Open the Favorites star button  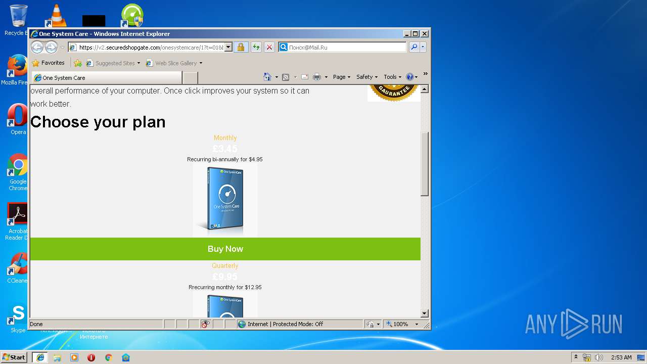(x=48, y=63)
